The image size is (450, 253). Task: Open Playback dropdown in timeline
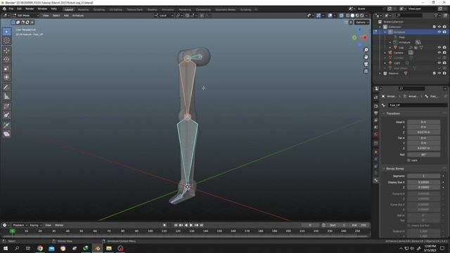[x=20, y=225]
